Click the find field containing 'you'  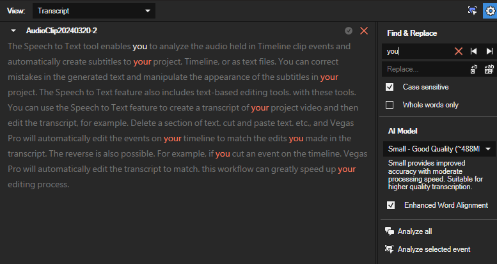pyautogui.click(x=416, y=51)
